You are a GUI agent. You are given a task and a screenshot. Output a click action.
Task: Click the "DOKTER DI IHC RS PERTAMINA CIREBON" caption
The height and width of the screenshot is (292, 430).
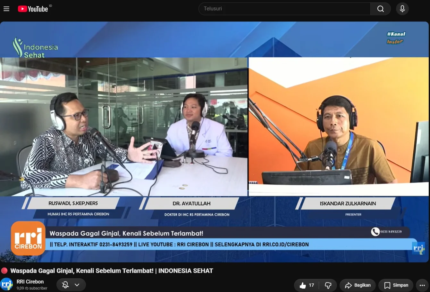coord(197,215)
